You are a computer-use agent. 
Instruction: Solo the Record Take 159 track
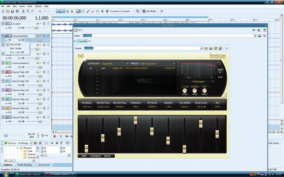click(x=48, y=81)
